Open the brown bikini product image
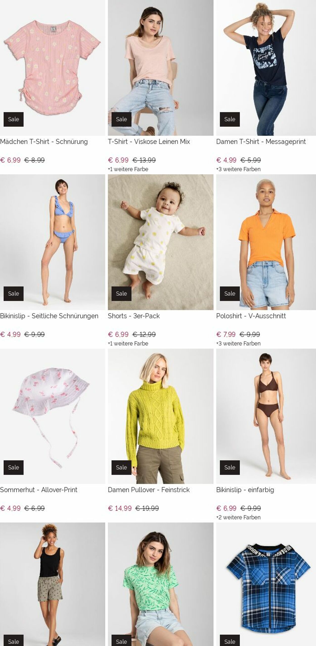This screenshot has width=316, height=646. click(266, 416)
